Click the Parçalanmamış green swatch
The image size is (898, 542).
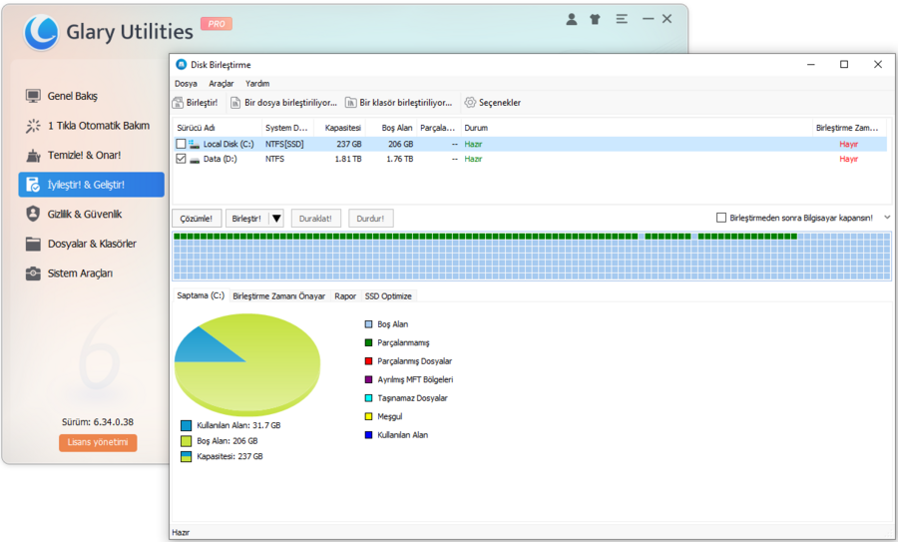click(369, 342)
